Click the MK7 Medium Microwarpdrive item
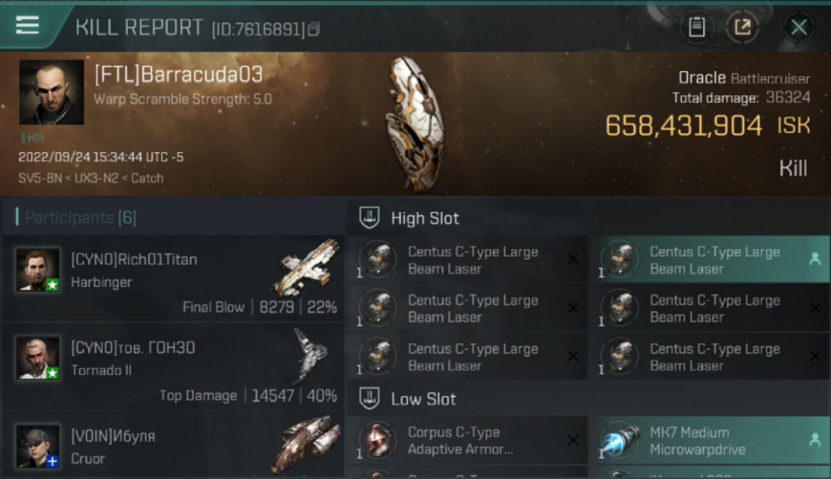The width and height of the screenshot is (831, 479). [709, 441]
